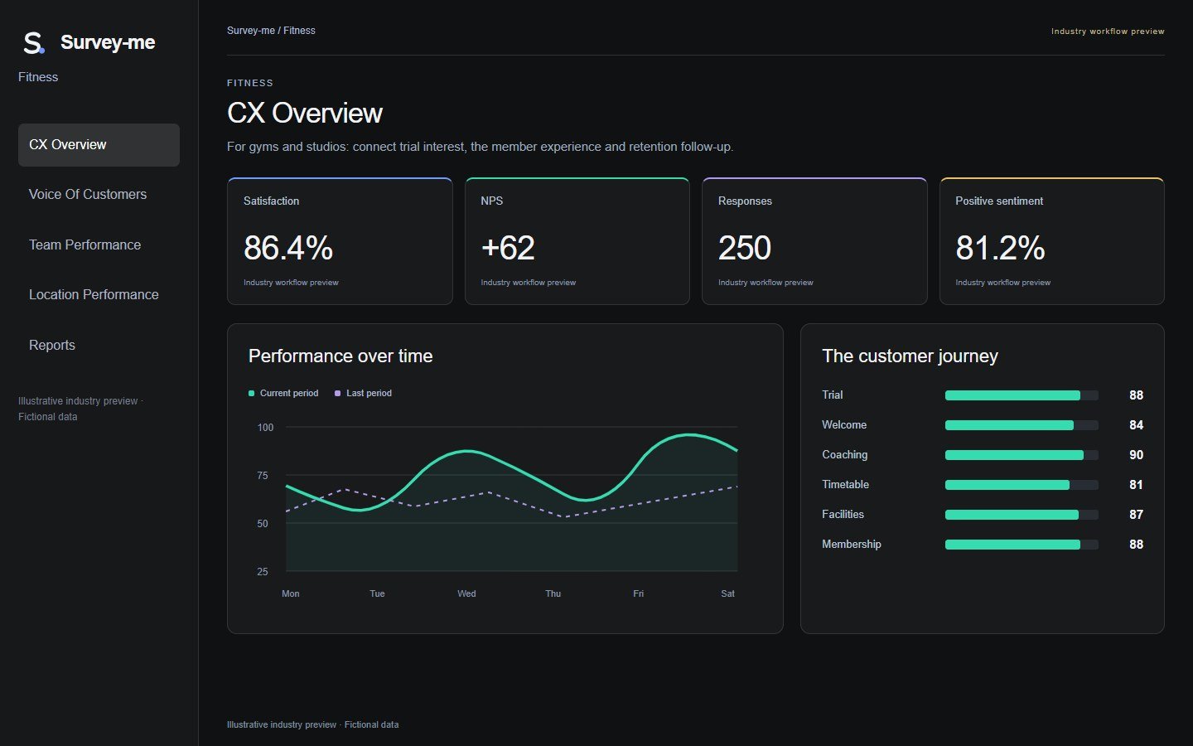This screenshot has width=1193, height=746.
Task: Click the Facilities progress bar
Action: tap(1022, 515)
